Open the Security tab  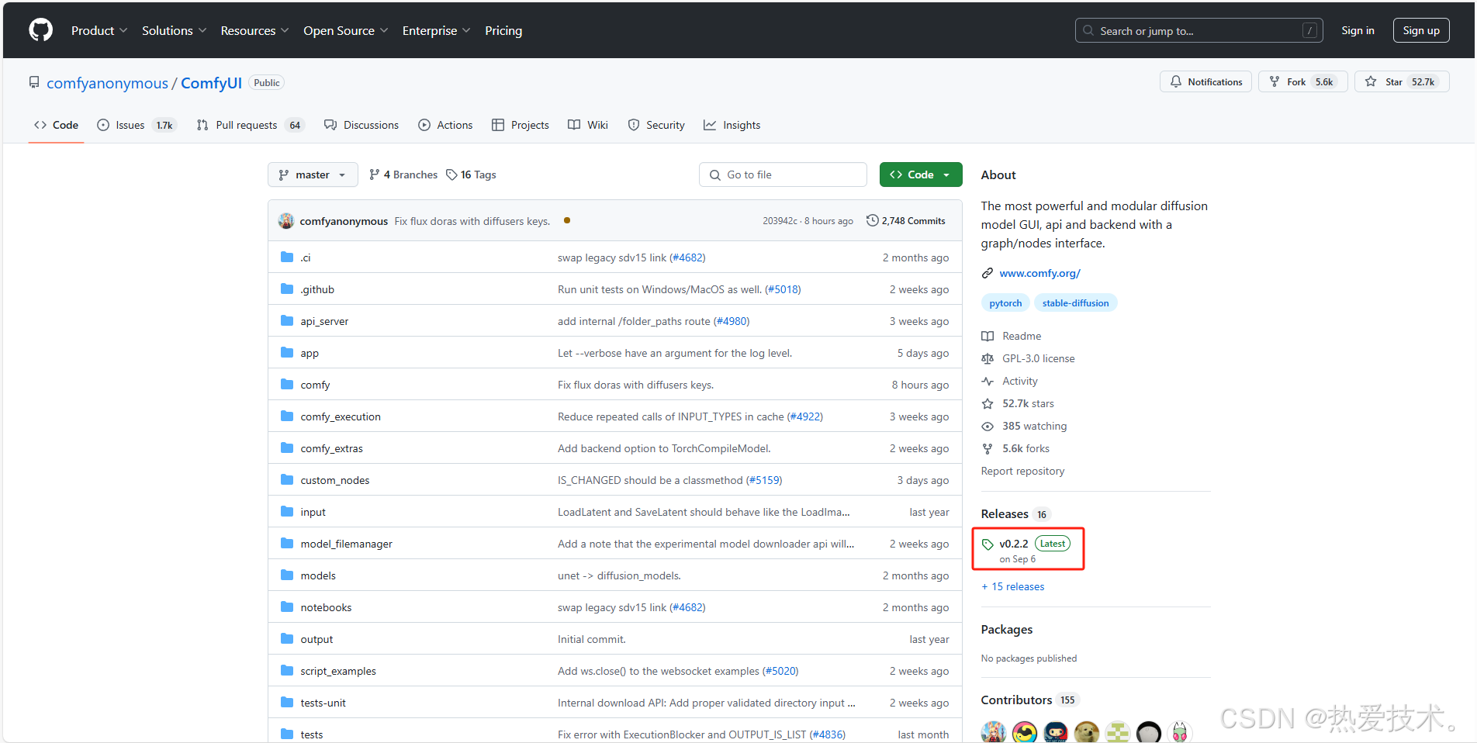coord(656,125)
